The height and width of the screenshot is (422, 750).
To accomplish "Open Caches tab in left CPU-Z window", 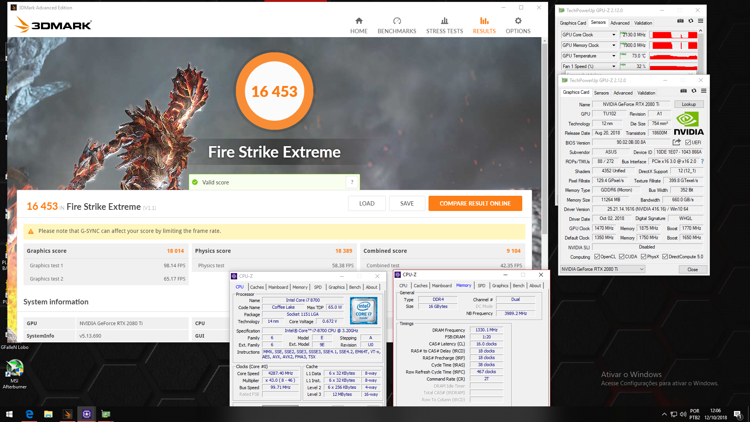I will coord(257,287).
